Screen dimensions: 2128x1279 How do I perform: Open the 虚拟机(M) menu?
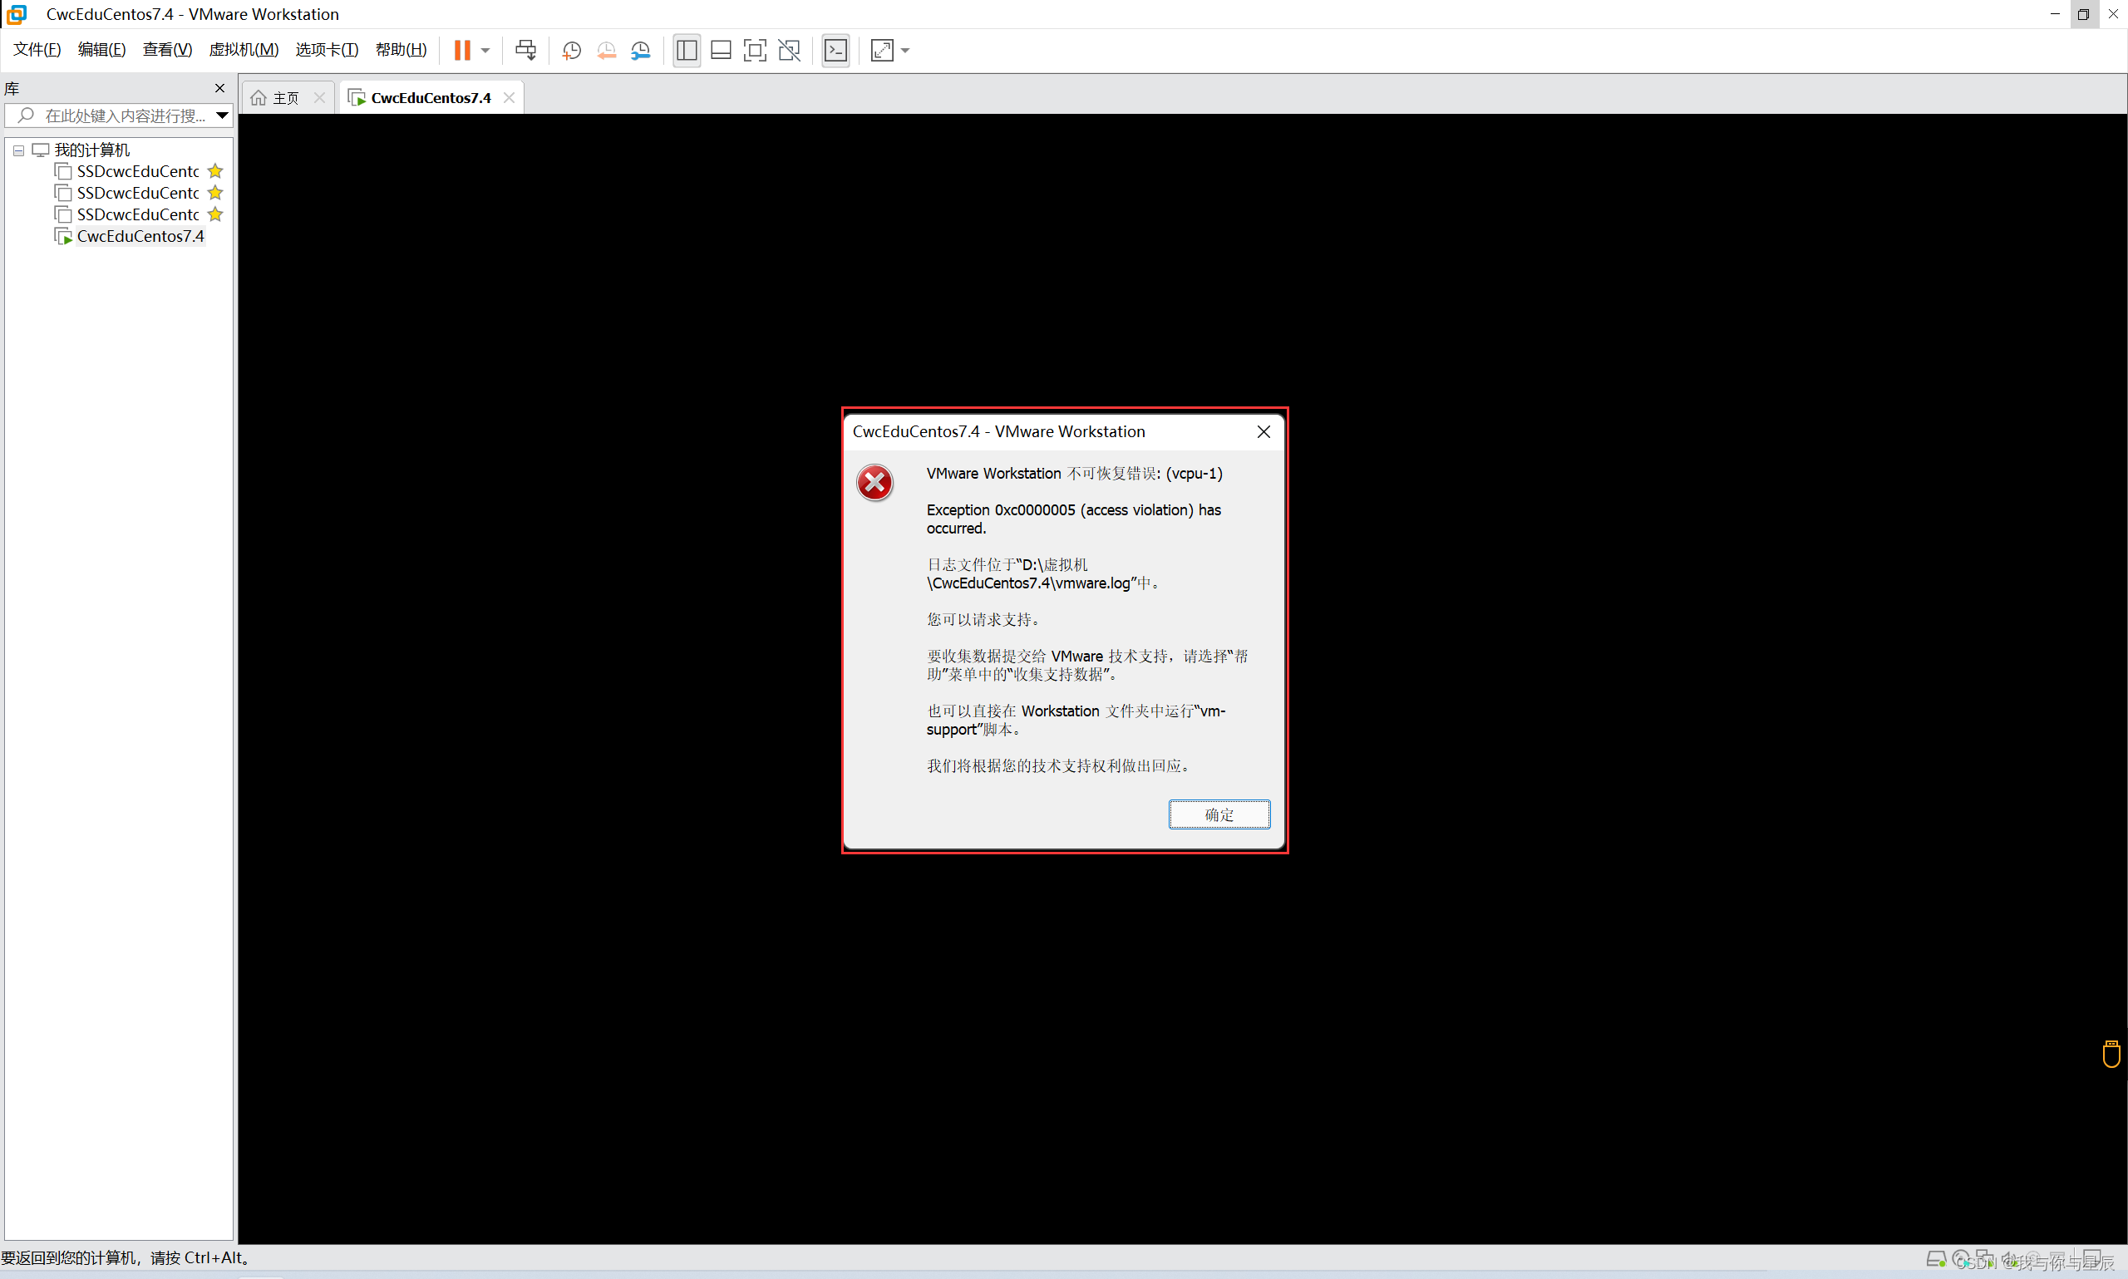[x=243, y=49]
